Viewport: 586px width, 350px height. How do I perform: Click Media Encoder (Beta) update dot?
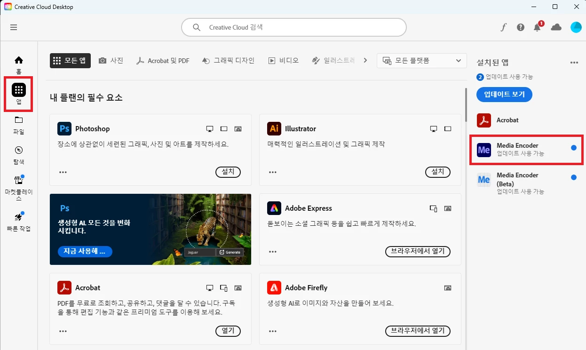tap(573, 177)
